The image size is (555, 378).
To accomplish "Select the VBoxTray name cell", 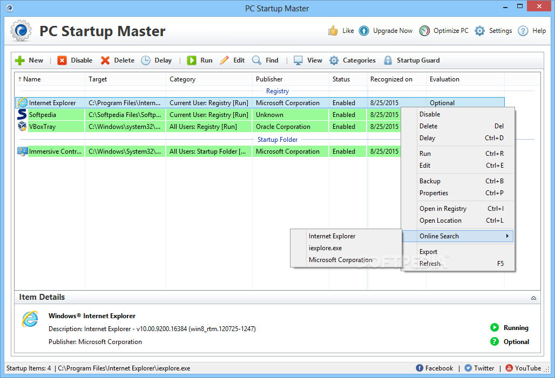I will tap(56, 126).
